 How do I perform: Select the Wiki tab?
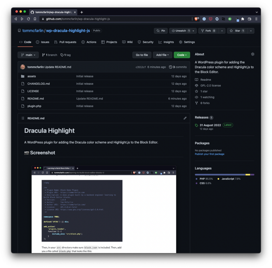click(127, 42)
